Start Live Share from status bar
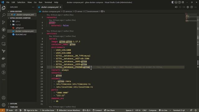Screen dimensions: 199x112 coord(109,110)
